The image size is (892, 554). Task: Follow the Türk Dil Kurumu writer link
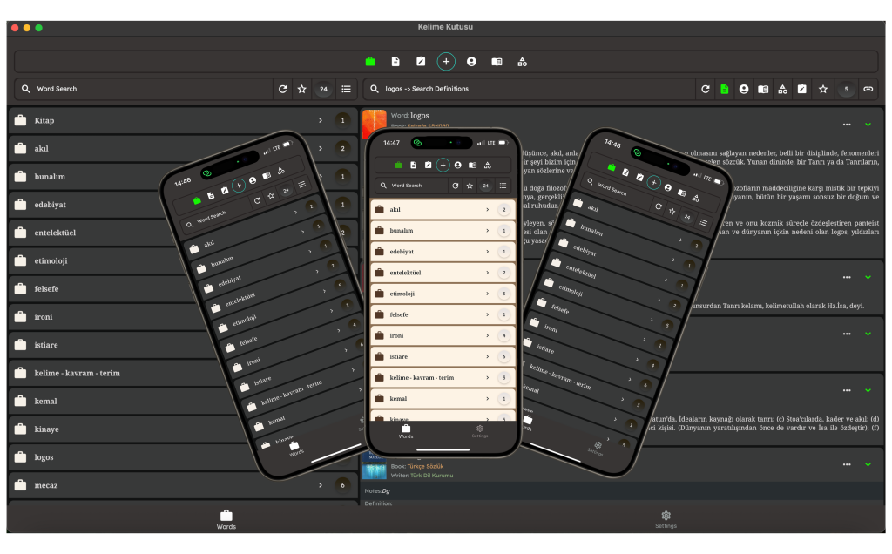click(432, 476)
